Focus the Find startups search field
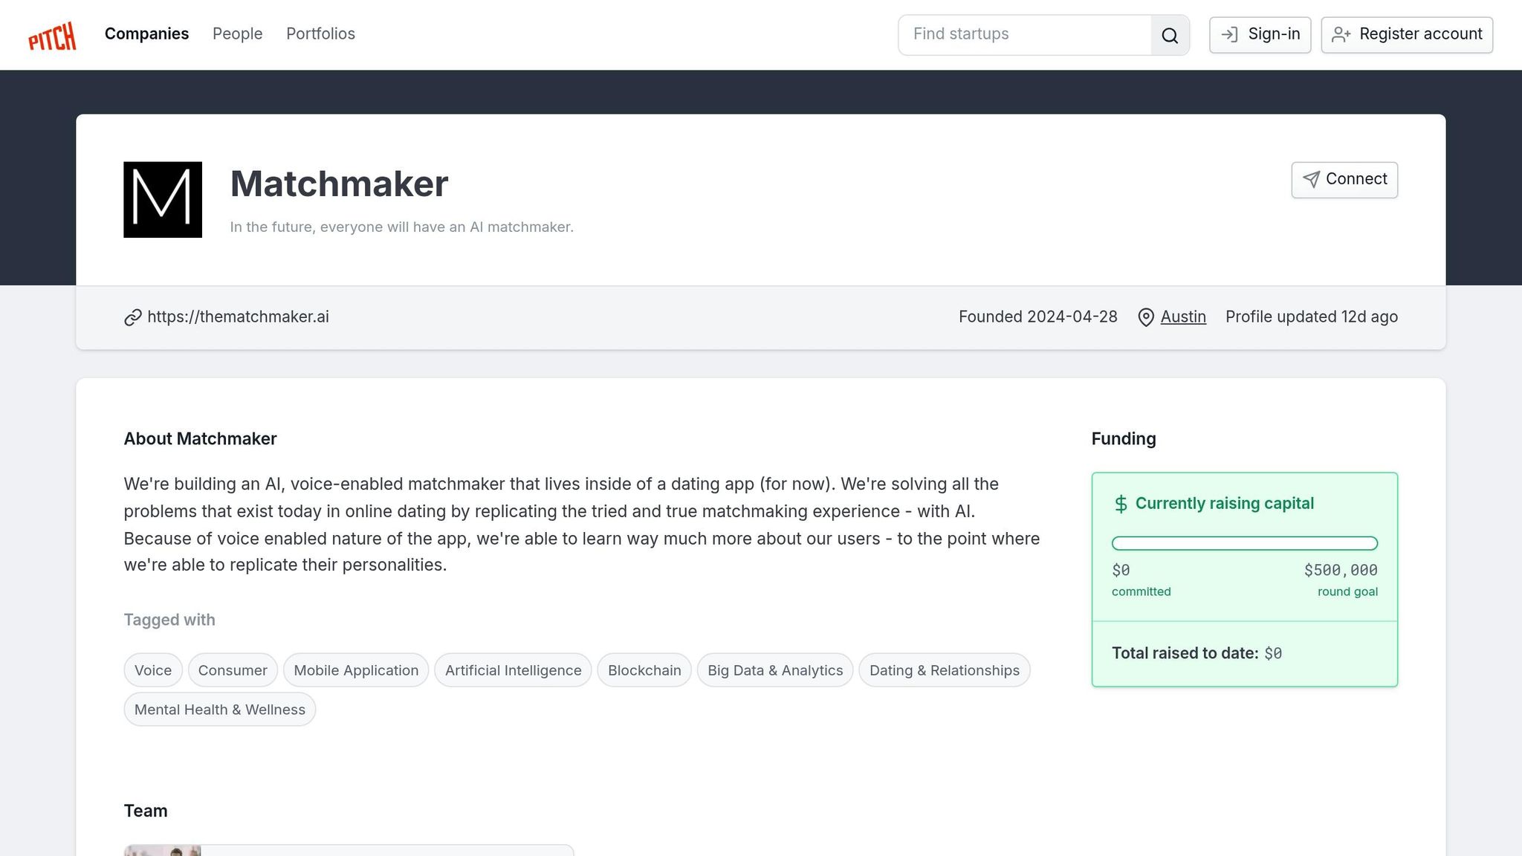1522x856 pixels. [x=1025, y=35]
